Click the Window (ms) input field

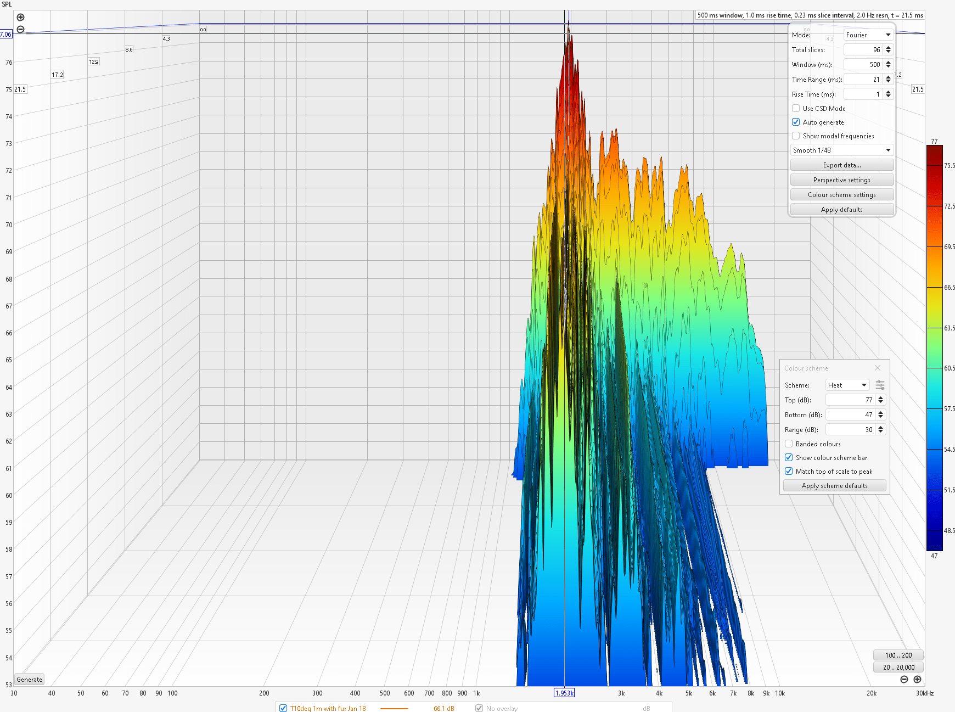863,64
